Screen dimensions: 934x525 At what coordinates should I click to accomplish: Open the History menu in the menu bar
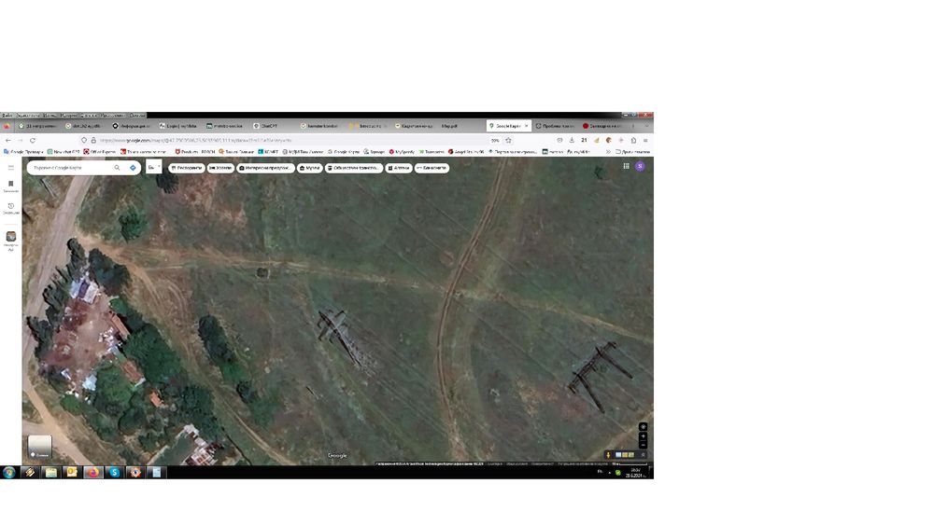pos(69,116)
